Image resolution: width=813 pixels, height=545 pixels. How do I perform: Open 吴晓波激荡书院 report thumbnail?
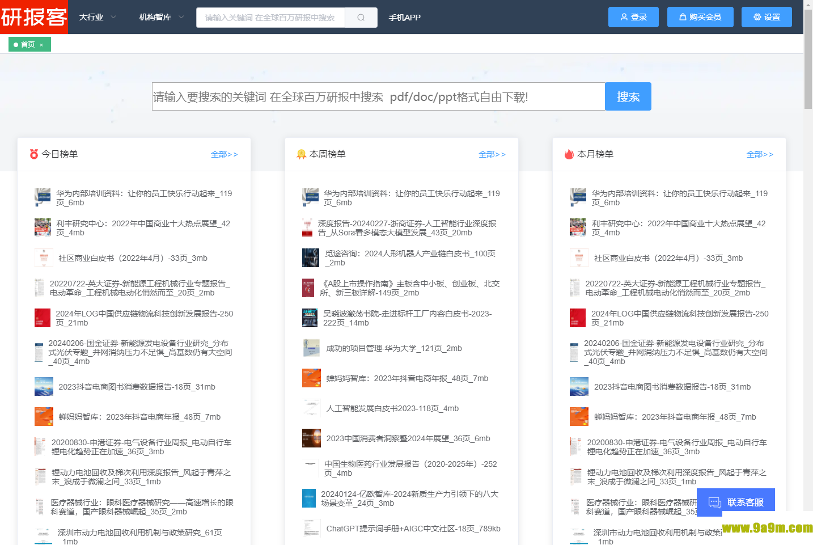(310, 318)
